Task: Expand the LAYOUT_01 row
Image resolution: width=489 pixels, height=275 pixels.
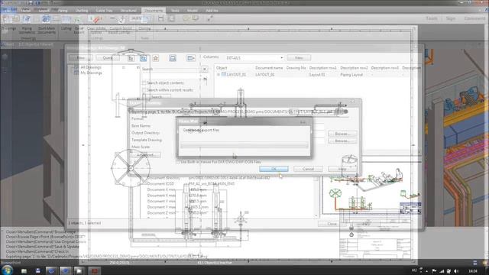Action: pos(219,75)
